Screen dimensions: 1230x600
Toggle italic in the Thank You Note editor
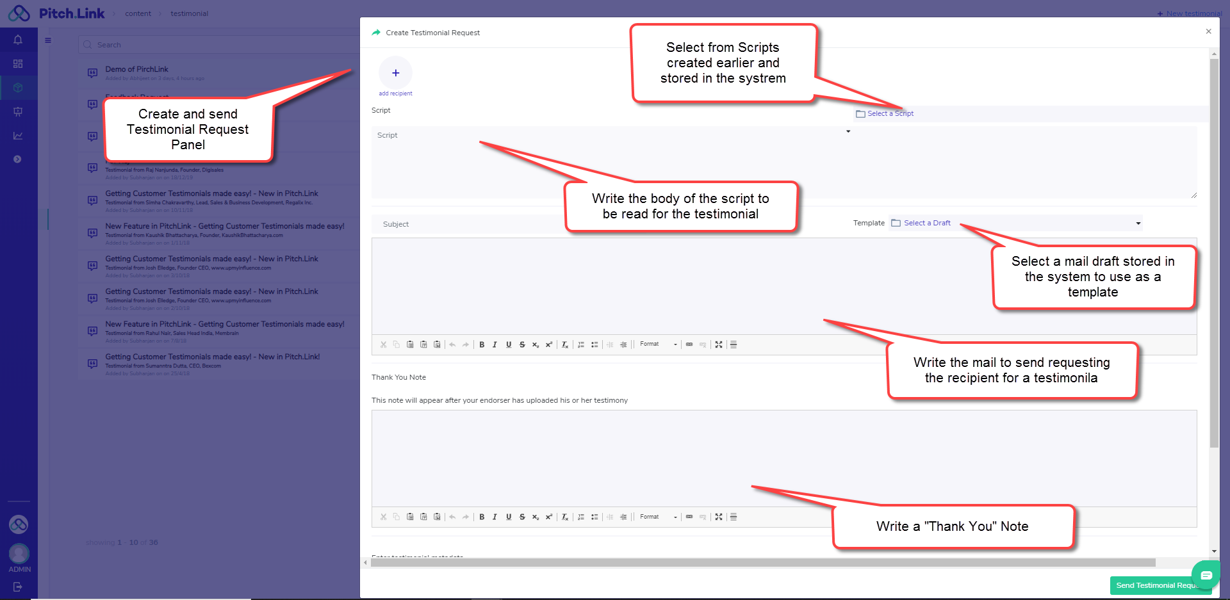coord(495,517)
